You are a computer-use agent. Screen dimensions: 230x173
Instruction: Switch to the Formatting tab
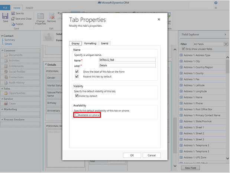[90, 43]
